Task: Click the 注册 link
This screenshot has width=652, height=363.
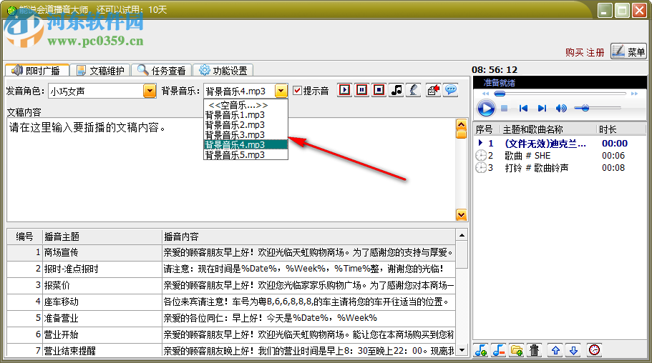Action: click(x=595, y=53)
